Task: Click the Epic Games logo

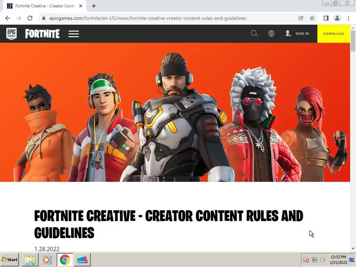Action: (x=11, y=34)
